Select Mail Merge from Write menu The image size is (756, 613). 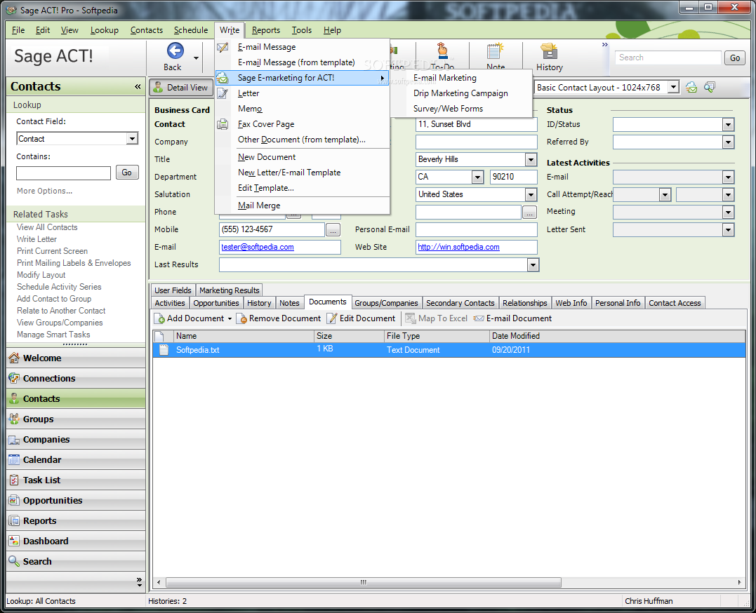[259, 206]
